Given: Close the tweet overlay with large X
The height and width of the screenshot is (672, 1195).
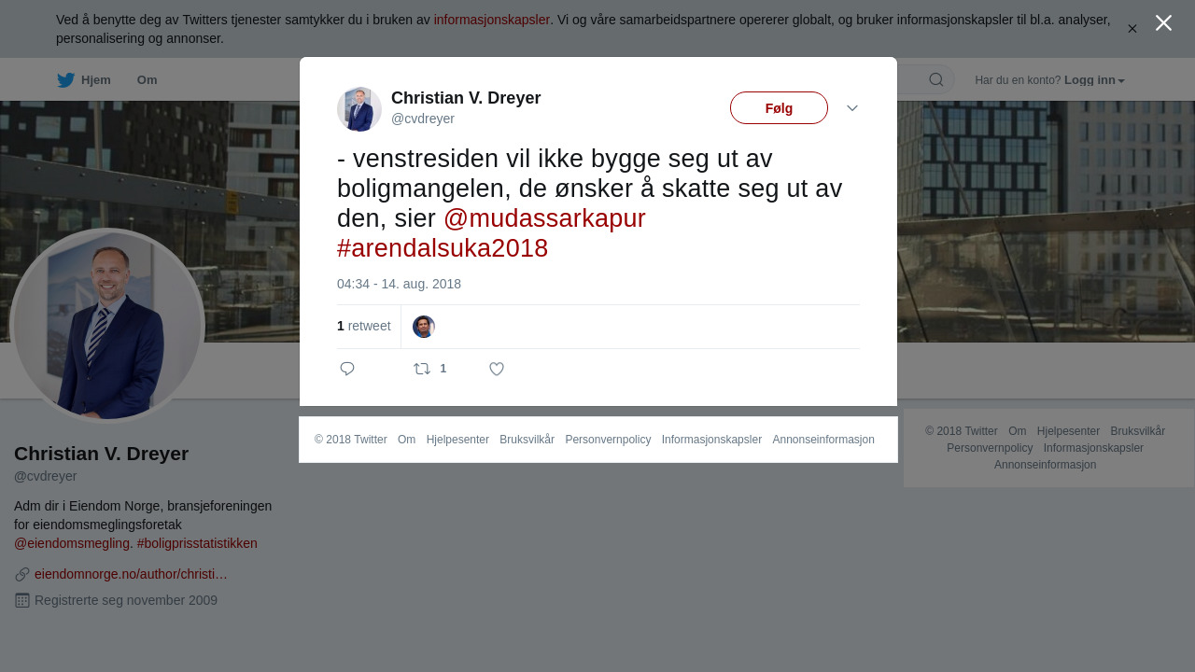Looking at the screenshot, I should [1163, 23].
